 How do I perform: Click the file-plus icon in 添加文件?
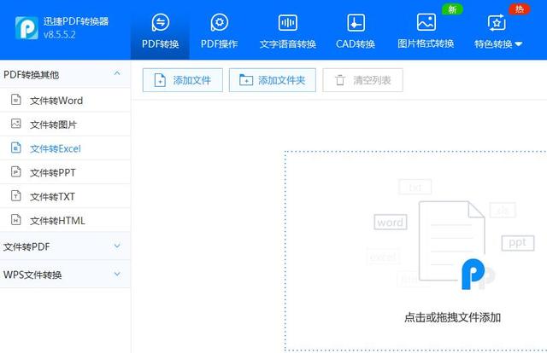click(160, 80)
